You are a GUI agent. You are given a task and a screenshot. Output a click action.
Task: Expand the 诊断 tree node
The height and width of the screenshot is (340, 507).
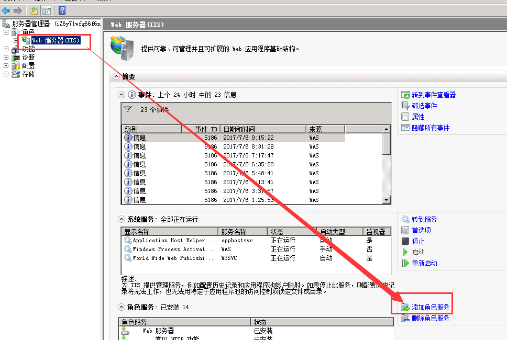(x=6, y=57)
